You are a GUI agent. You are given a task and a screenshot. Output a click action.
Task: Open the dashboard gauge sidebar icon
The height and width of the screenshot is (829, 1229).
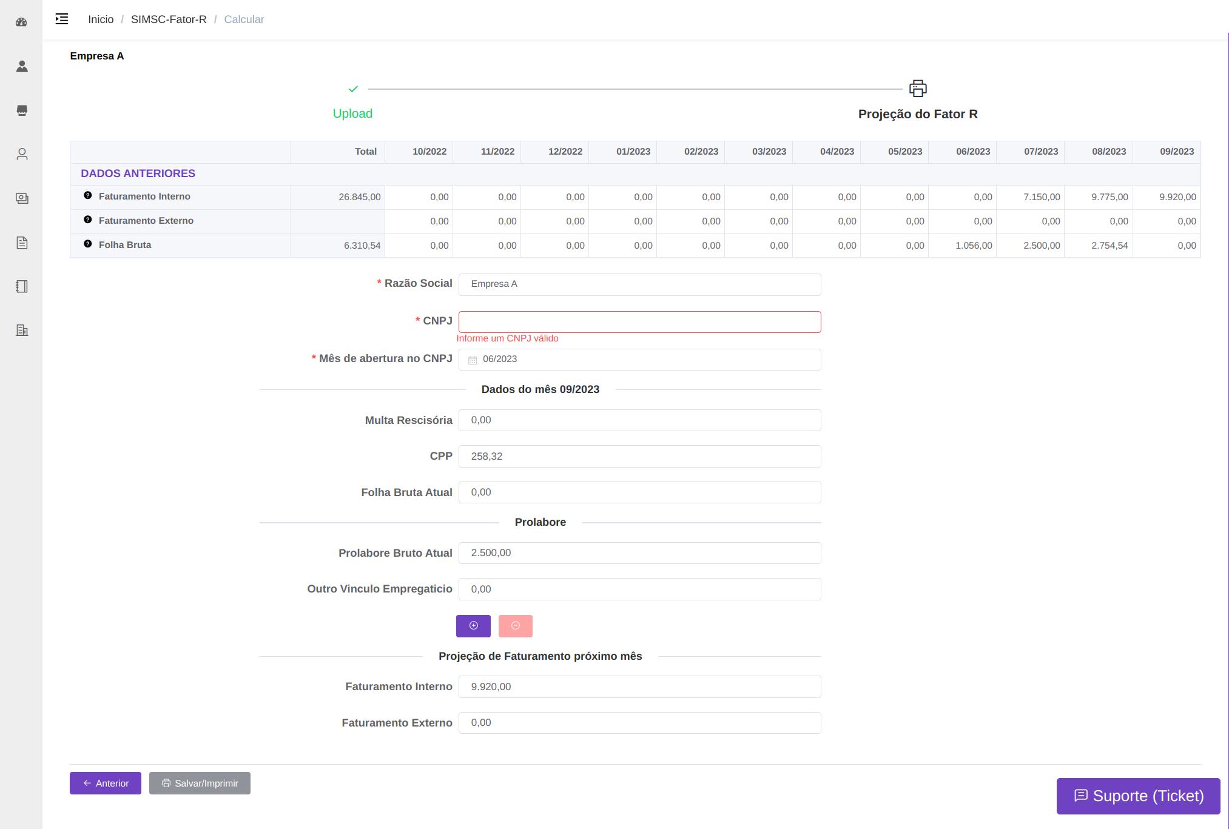tap(22, 22)
